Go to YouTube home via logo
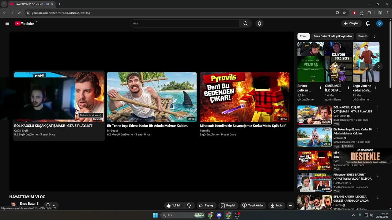The height and width of the screenshot is (220, 392). click(24, 24)
